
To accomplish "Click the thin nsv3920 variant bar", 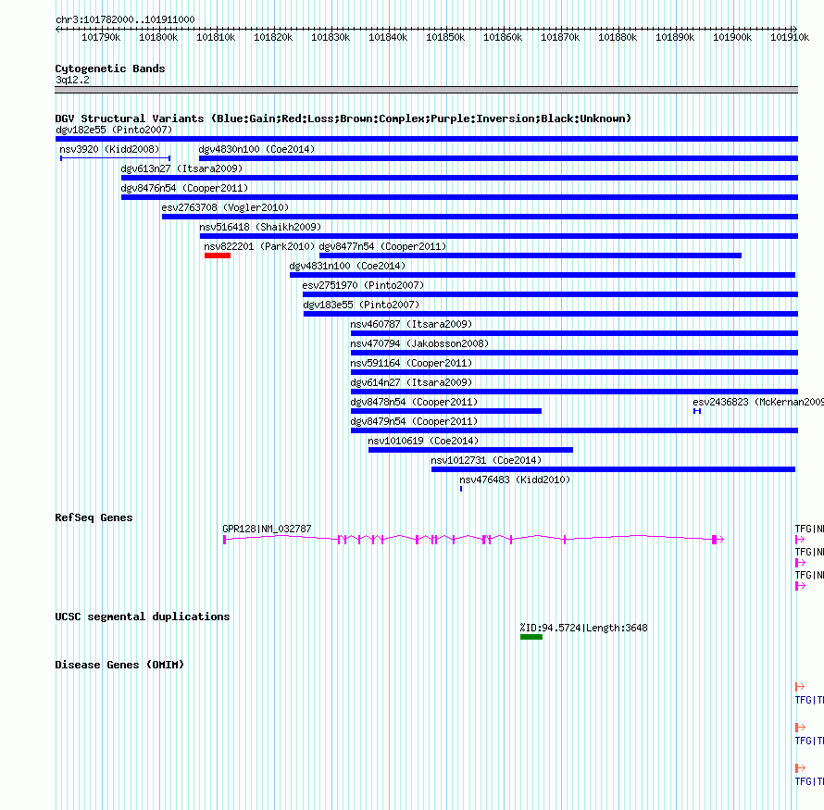I will 115,158.
